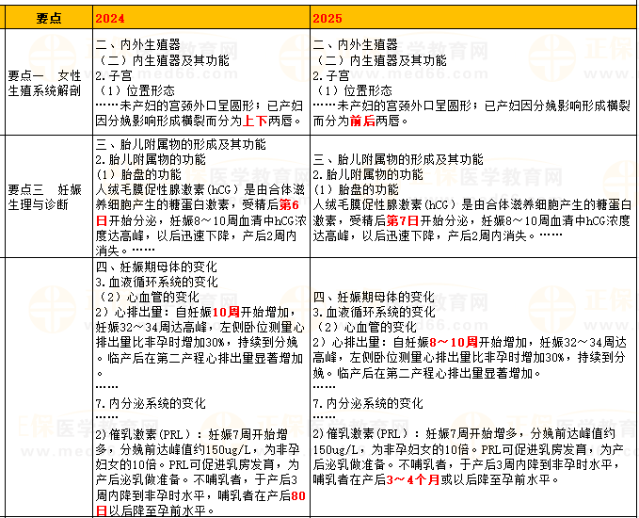Click the 要点一 女性生殖系统解剖 row label
This screenshot has height=518, width=639.
click(46, 83)
